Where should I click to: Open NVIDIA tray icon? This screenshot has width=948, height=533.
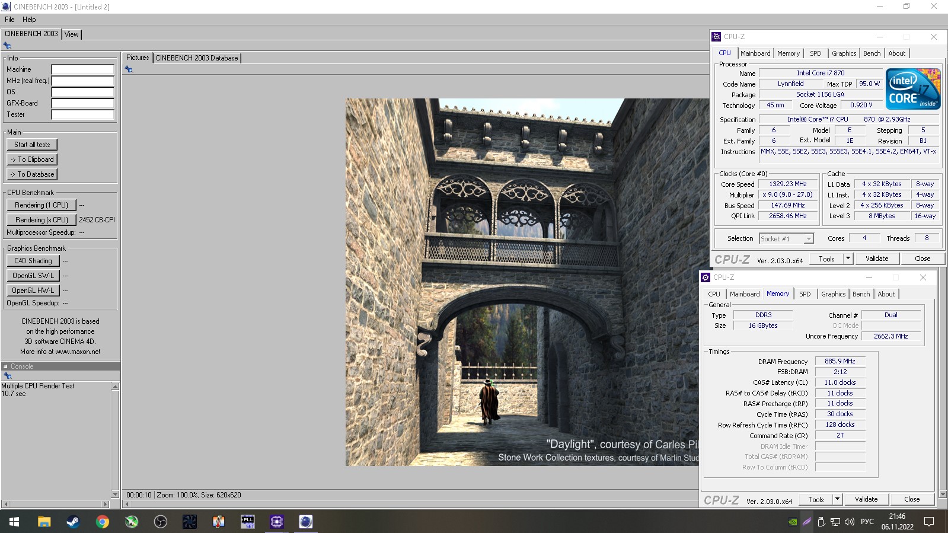click(x=793, y=522)
